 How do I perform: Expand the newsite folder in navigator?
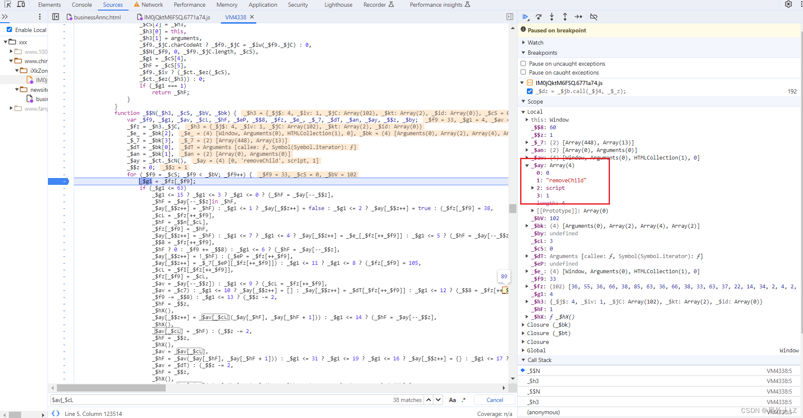click(17, 90)
